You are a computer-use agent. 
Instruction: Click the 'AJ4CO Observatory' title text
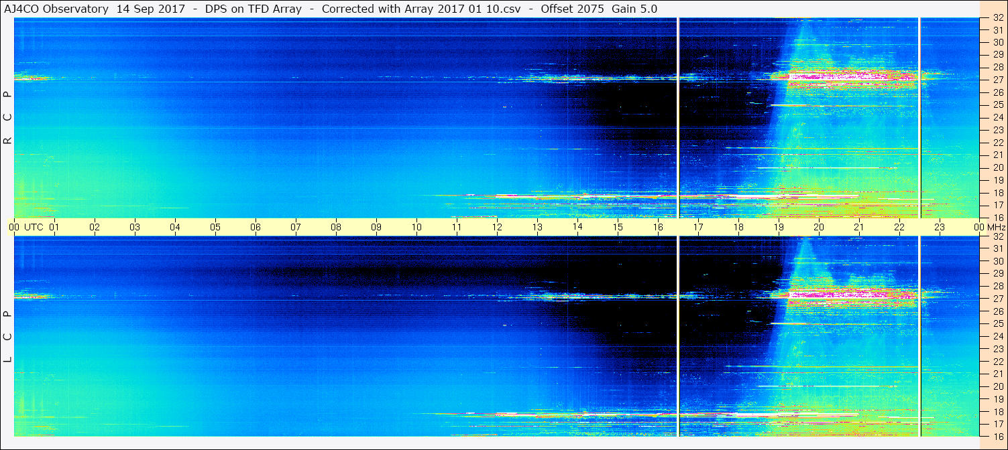pyautogui.click(x=55, y=9)
